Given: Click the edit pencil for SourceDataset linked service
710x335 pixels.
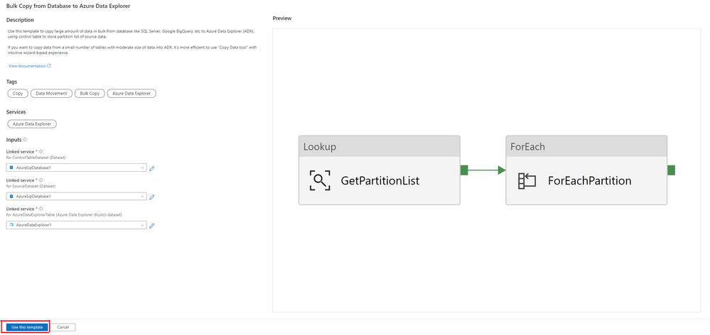Looking at the screenshot, I should pyautogui.click(x=151, y=197).
